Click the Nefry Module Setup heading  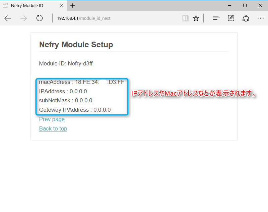tap(76, 45)
